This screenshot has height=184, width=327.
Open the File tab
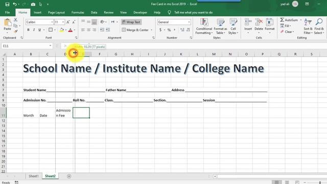7,12
